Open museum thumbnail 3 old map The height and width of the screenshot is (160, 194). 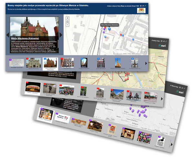point(79,122)
